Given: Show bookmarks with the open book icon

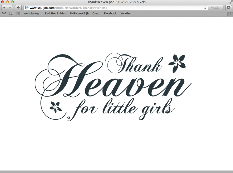Looking at the screenshot, I should pos(11,13).
